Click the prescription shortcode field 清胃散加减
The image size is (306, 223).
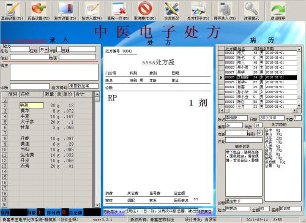(x=83, y=86)
